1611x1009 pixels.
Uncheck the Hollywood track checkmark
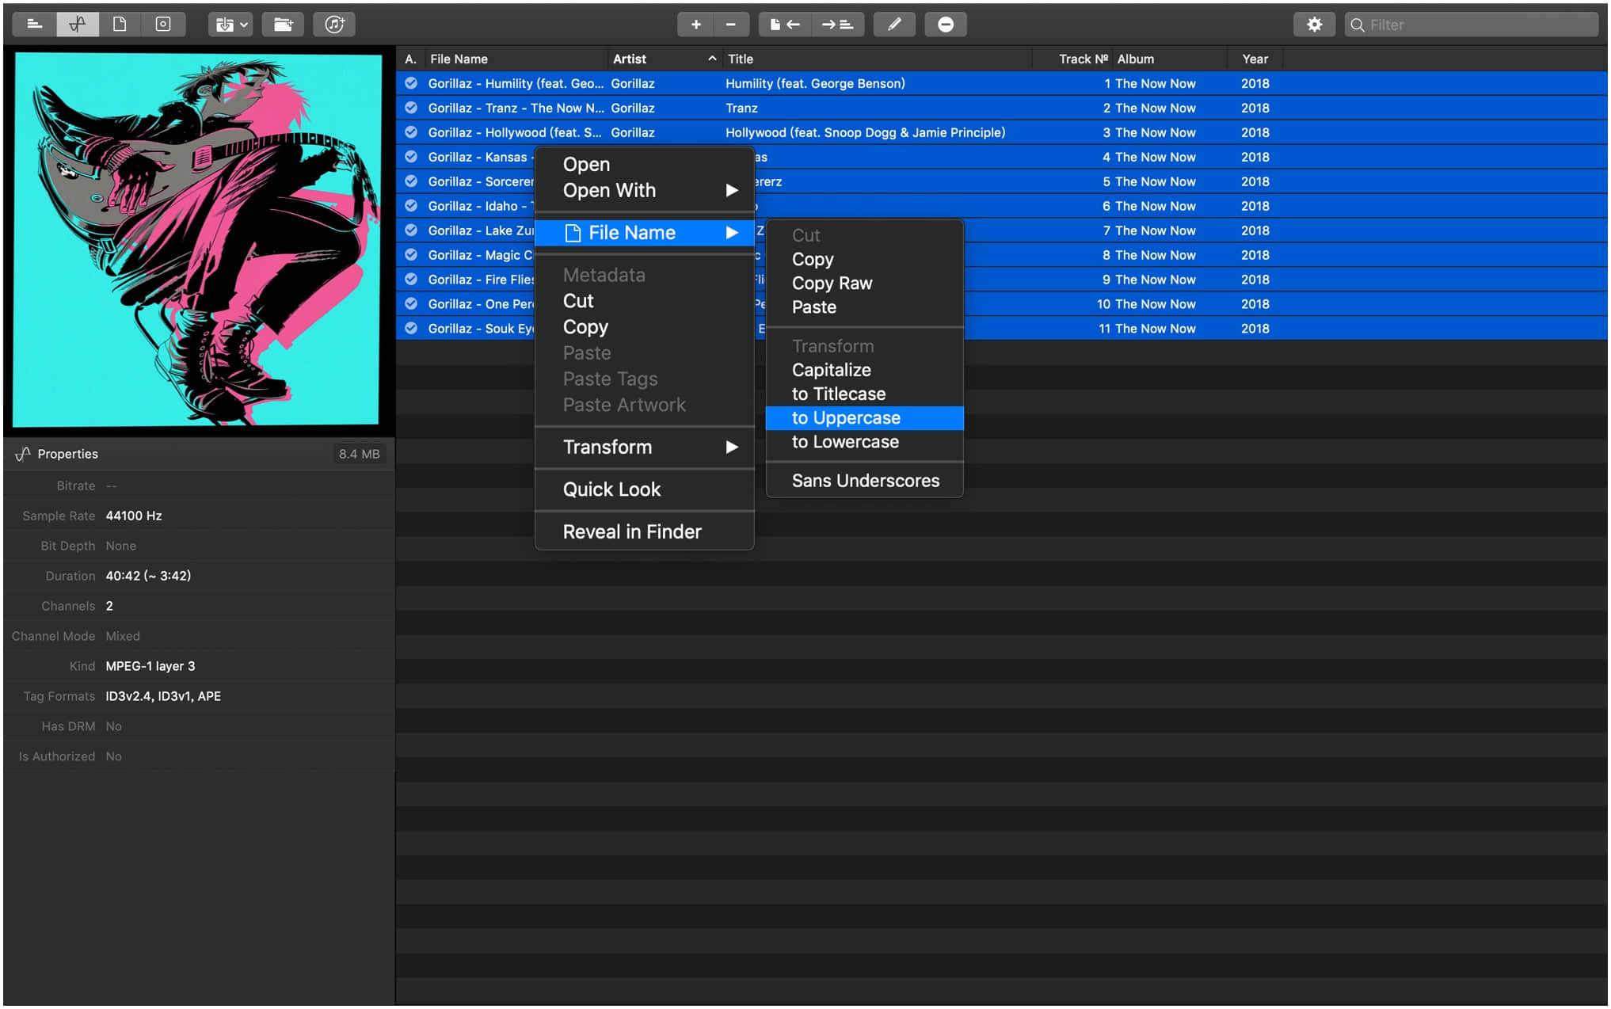pyautogui.click(x=411, y=132)
